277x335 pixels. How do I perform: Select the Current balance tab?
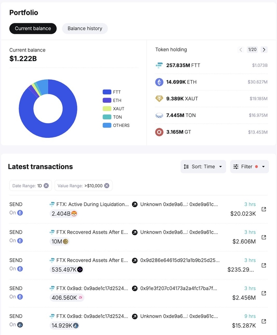click(33, 29)
